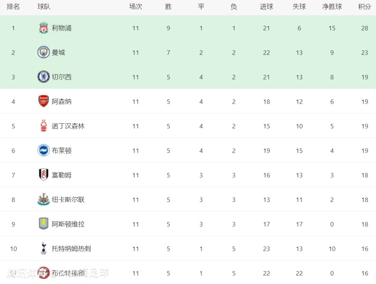
Task: Select the 积分 column header
Action: 365,7
